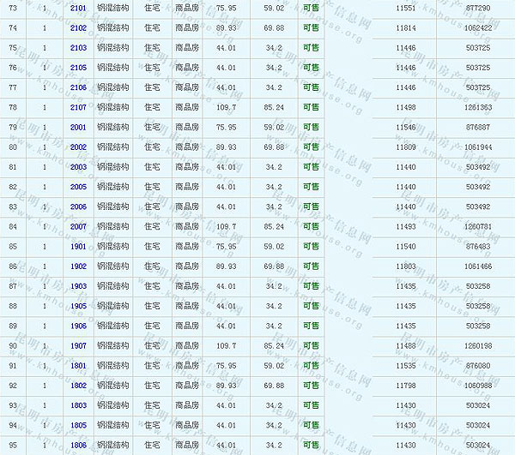515x455 pixels.
Task: Open room 2002 entry
Action: click(78, 147)
